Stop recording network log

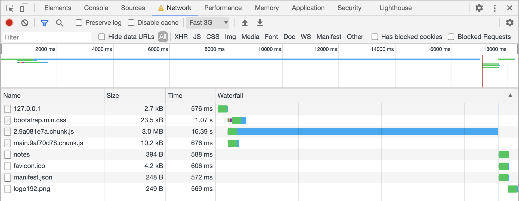9,23
